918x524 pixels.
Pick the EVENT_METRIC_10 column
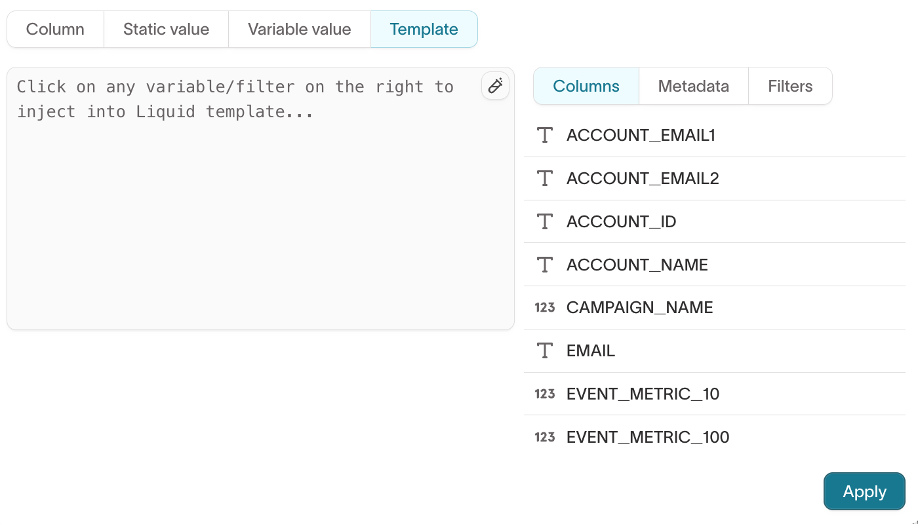[715, 394]
